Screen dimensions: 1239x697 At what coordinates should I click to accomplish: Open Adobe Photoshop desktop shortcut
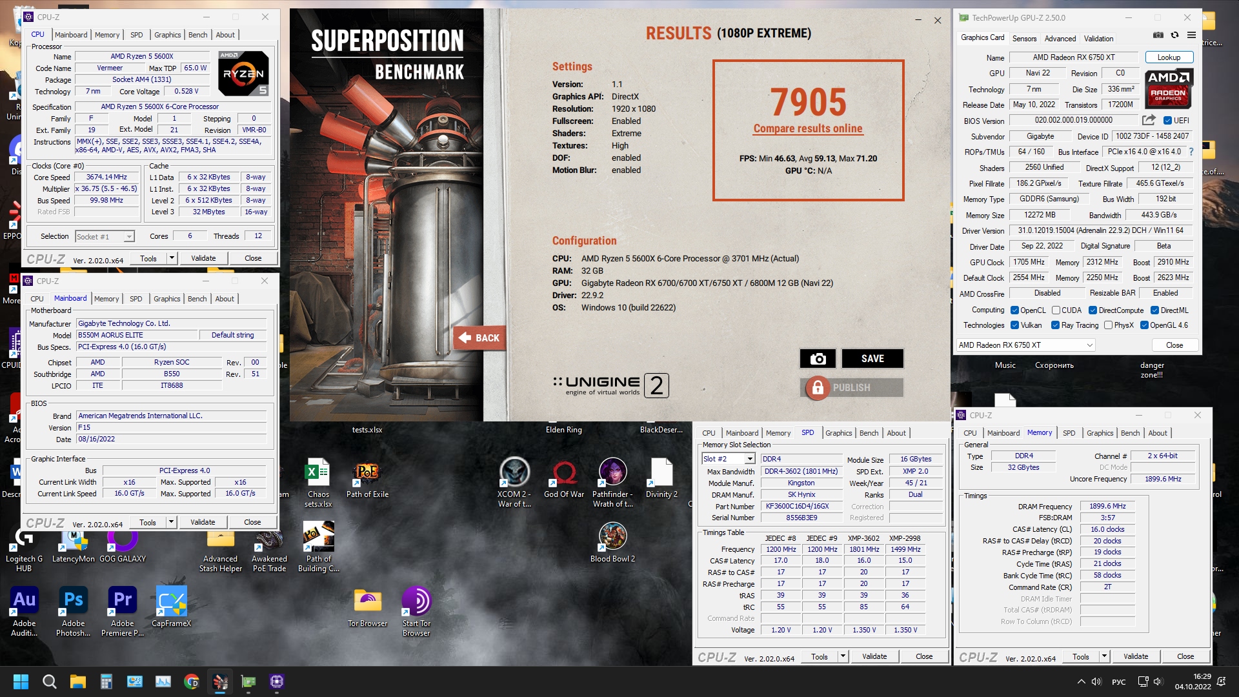(x=74, y=612)
